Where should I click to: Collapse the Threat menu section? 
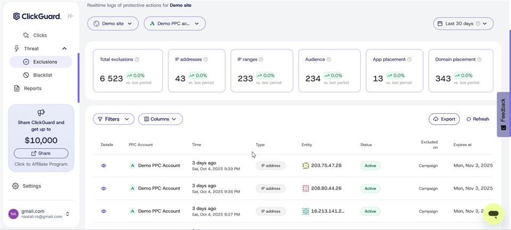click(64, 48)
